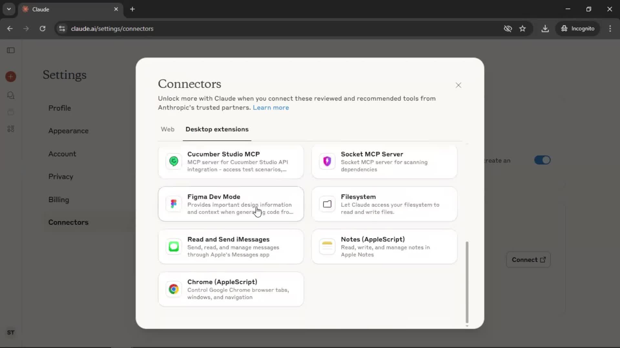Click the connectors list scrollbar thumb
The image size is (620, 348).
[467, 282]
